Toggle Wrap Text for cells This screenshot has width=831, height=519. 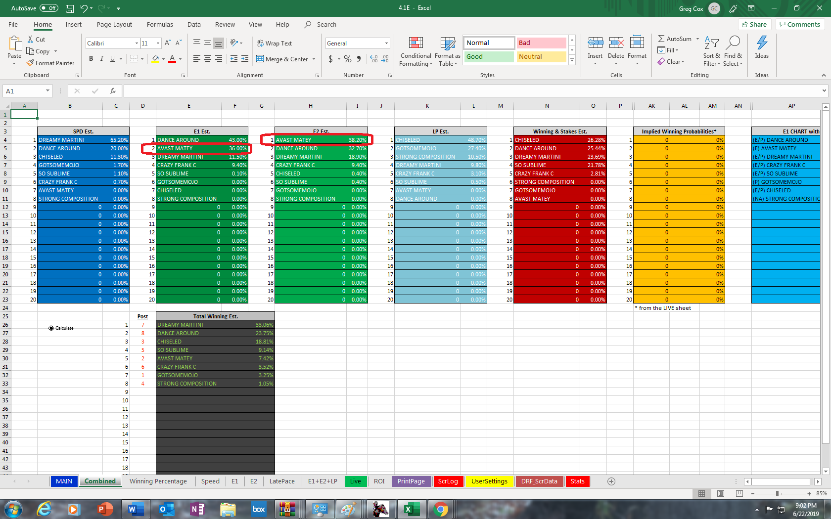(x=275, y=43)
